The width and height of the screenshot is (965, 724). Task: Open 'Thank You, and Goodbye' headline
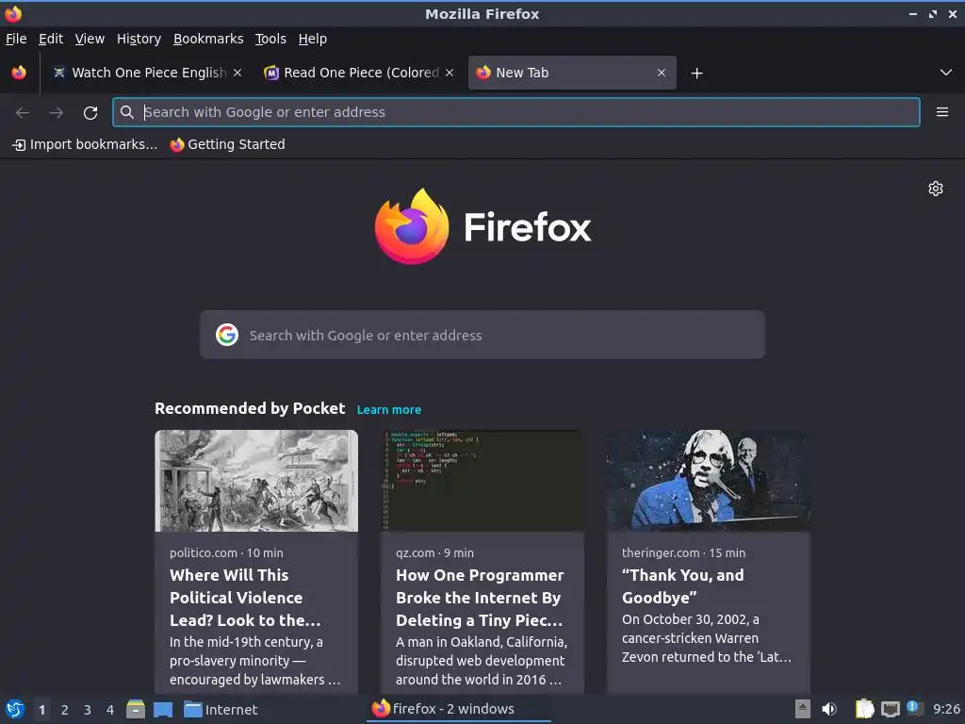(x=682, y=586)
